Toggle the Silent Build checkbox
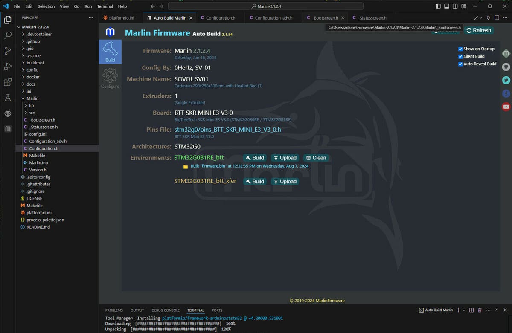 [460, 56]
